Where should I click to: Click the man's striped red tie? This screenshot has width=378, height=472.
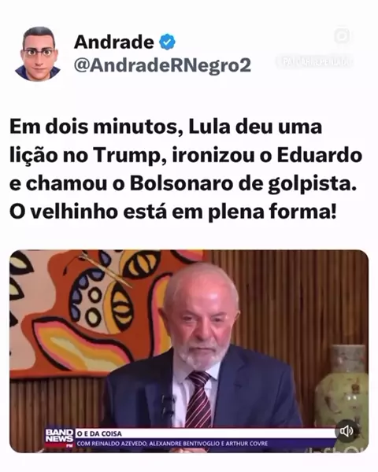click(x=198, y=399)
